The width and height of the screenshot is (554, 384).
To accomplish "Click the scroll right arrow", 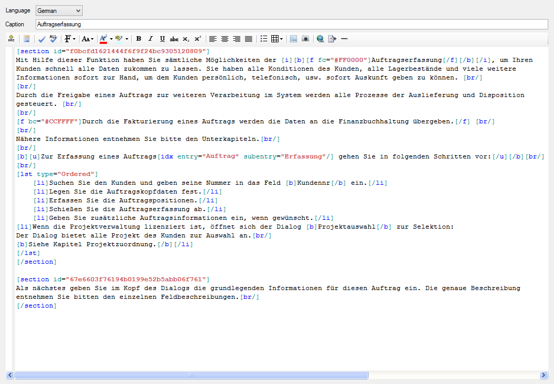I will 544,375.
